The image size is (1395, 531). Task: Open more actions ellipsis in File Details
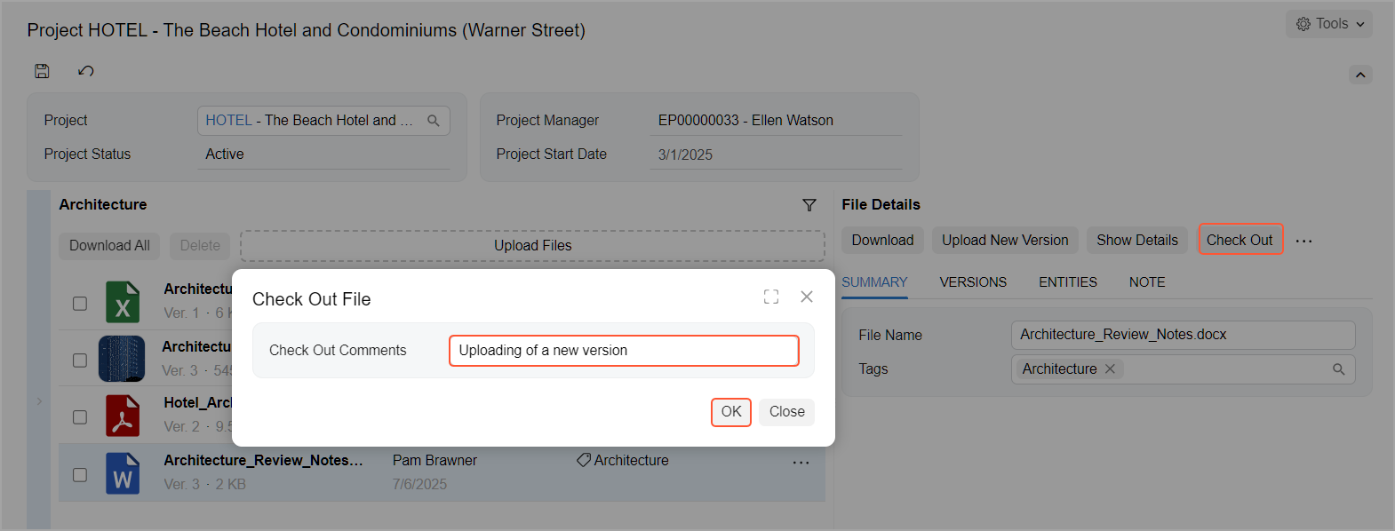[x=1303, y=241]
